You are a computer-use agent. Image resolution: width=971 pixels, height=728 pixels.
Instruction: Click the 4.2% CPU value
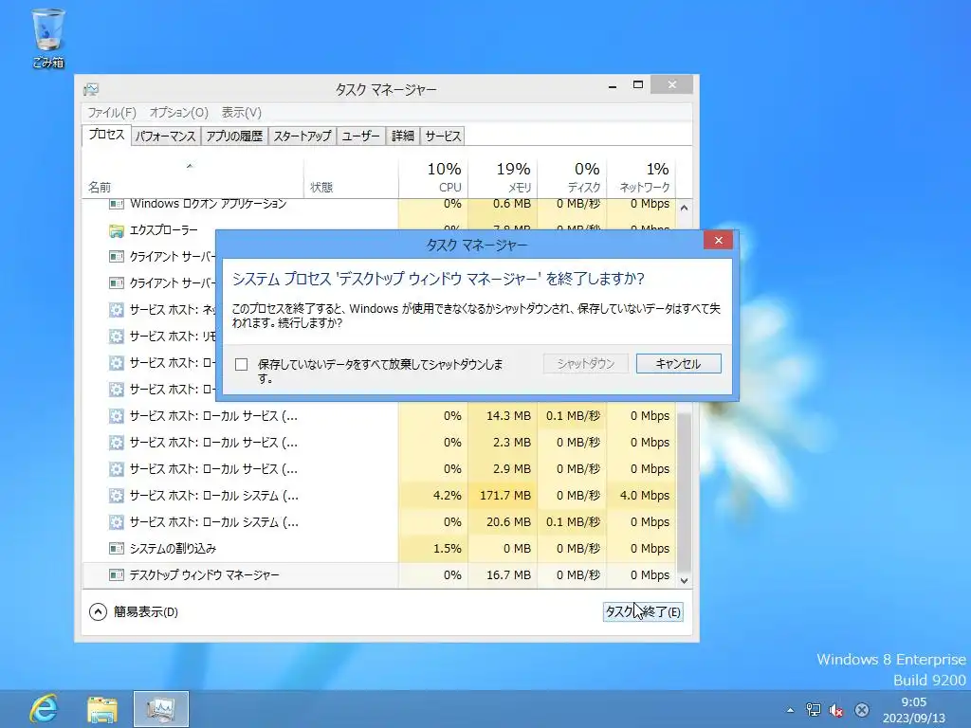448,495
